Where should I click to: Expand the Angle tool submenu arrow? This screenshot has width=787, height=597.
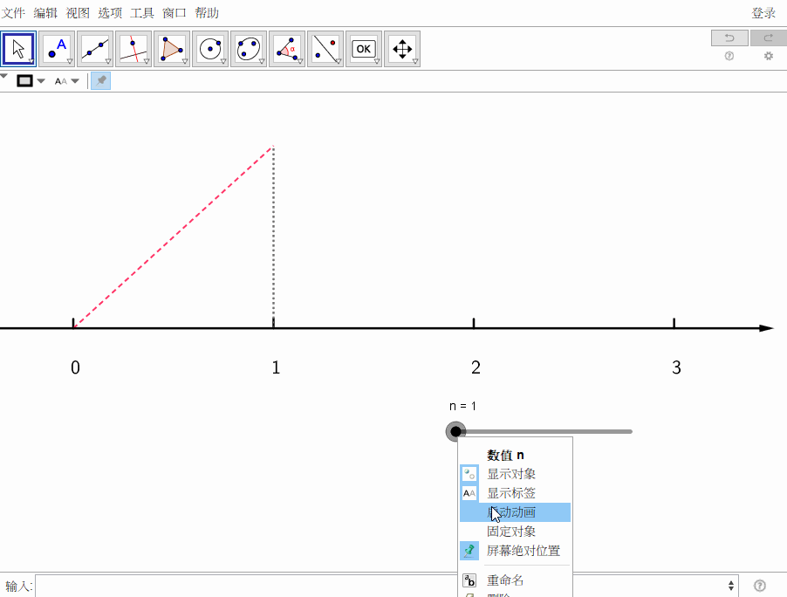pos(300,61)
